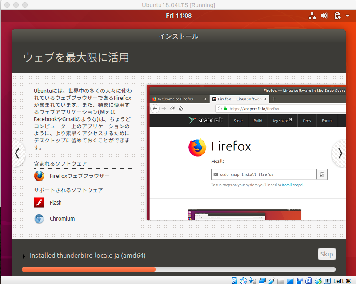The image size is (356, 284).
Task: Click 'Ubuntu18.04LTS [Running]' VirtualBox title
Action: click(x=178, y=5)
